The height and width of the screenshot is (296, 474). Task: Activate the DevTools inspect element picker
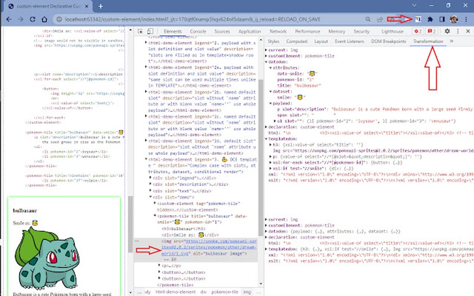140,32
